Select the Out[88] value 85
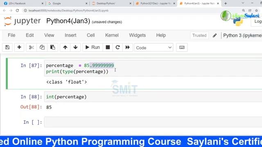 [x=49, y=107]
